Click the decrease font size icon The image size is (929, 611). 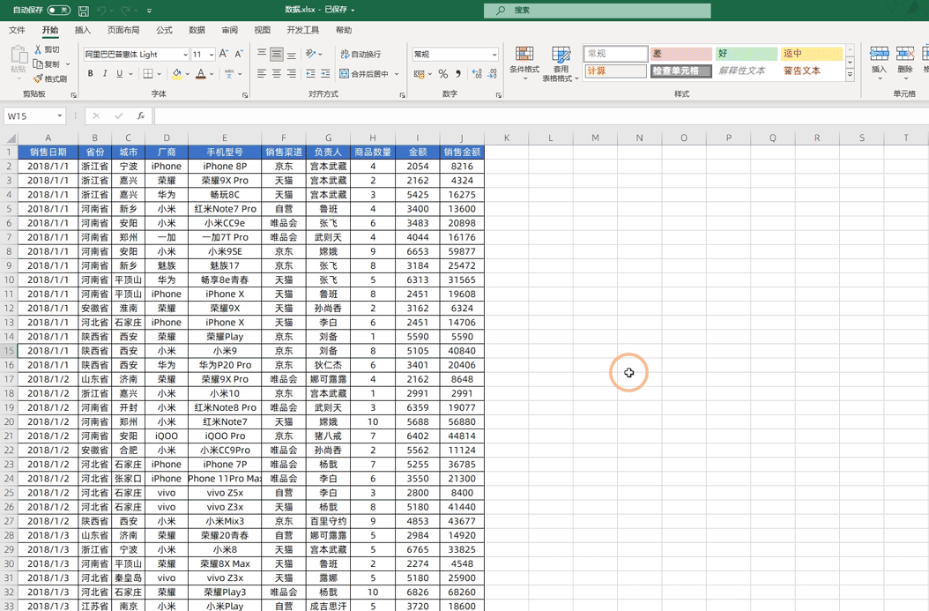tap(239, 54)
